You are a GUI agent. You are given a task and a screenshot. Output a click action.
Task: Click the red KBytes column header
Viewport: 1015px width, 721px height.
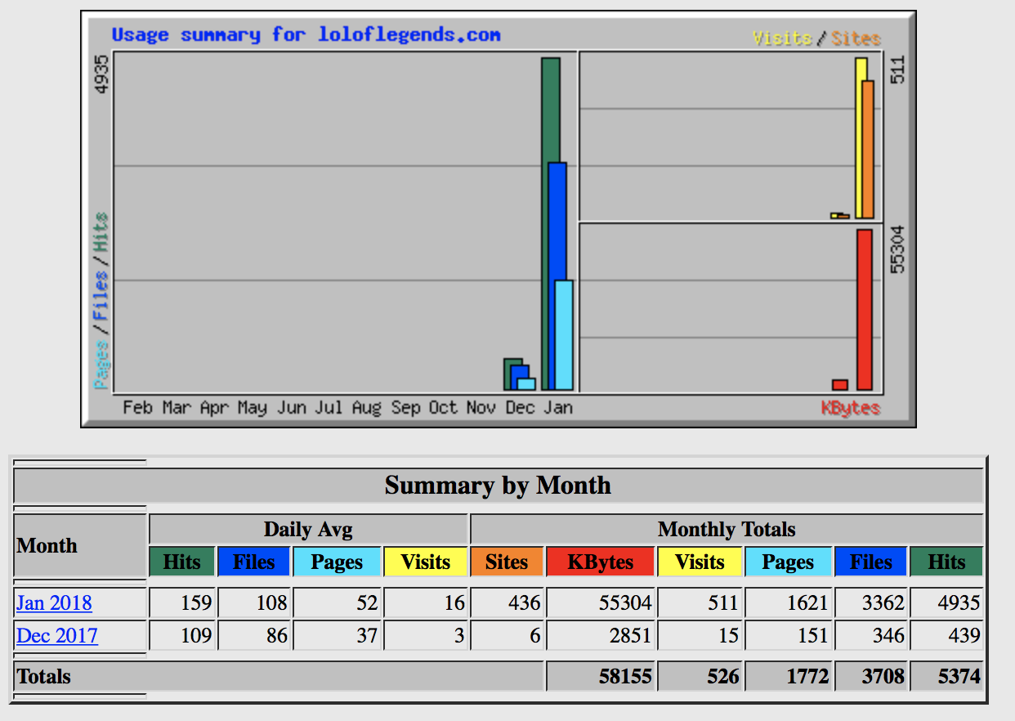click(601, 562)
